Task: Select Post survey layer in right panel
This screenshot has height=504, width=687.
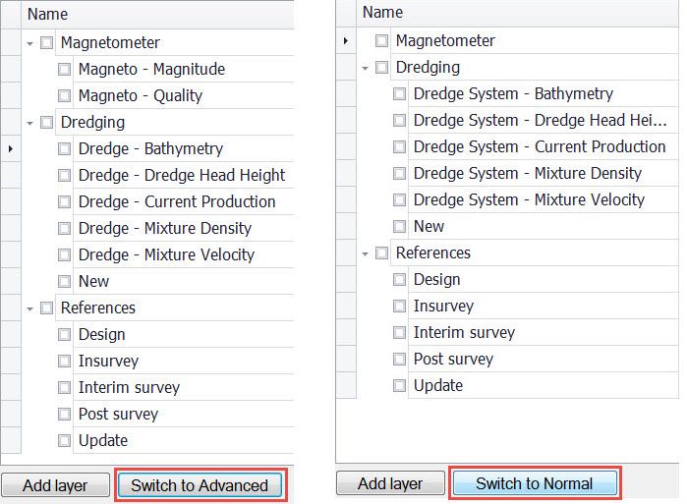Action: (x=453, y=359)
